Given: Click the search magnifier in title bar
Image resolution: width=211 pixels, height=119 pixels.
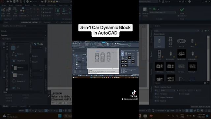Looking at the screenshot, I should 160,1.
